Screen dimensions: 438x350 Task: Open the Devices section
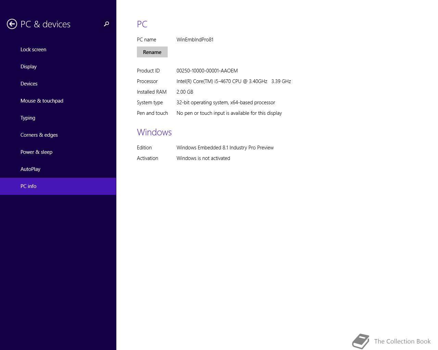tap(58, 84)
